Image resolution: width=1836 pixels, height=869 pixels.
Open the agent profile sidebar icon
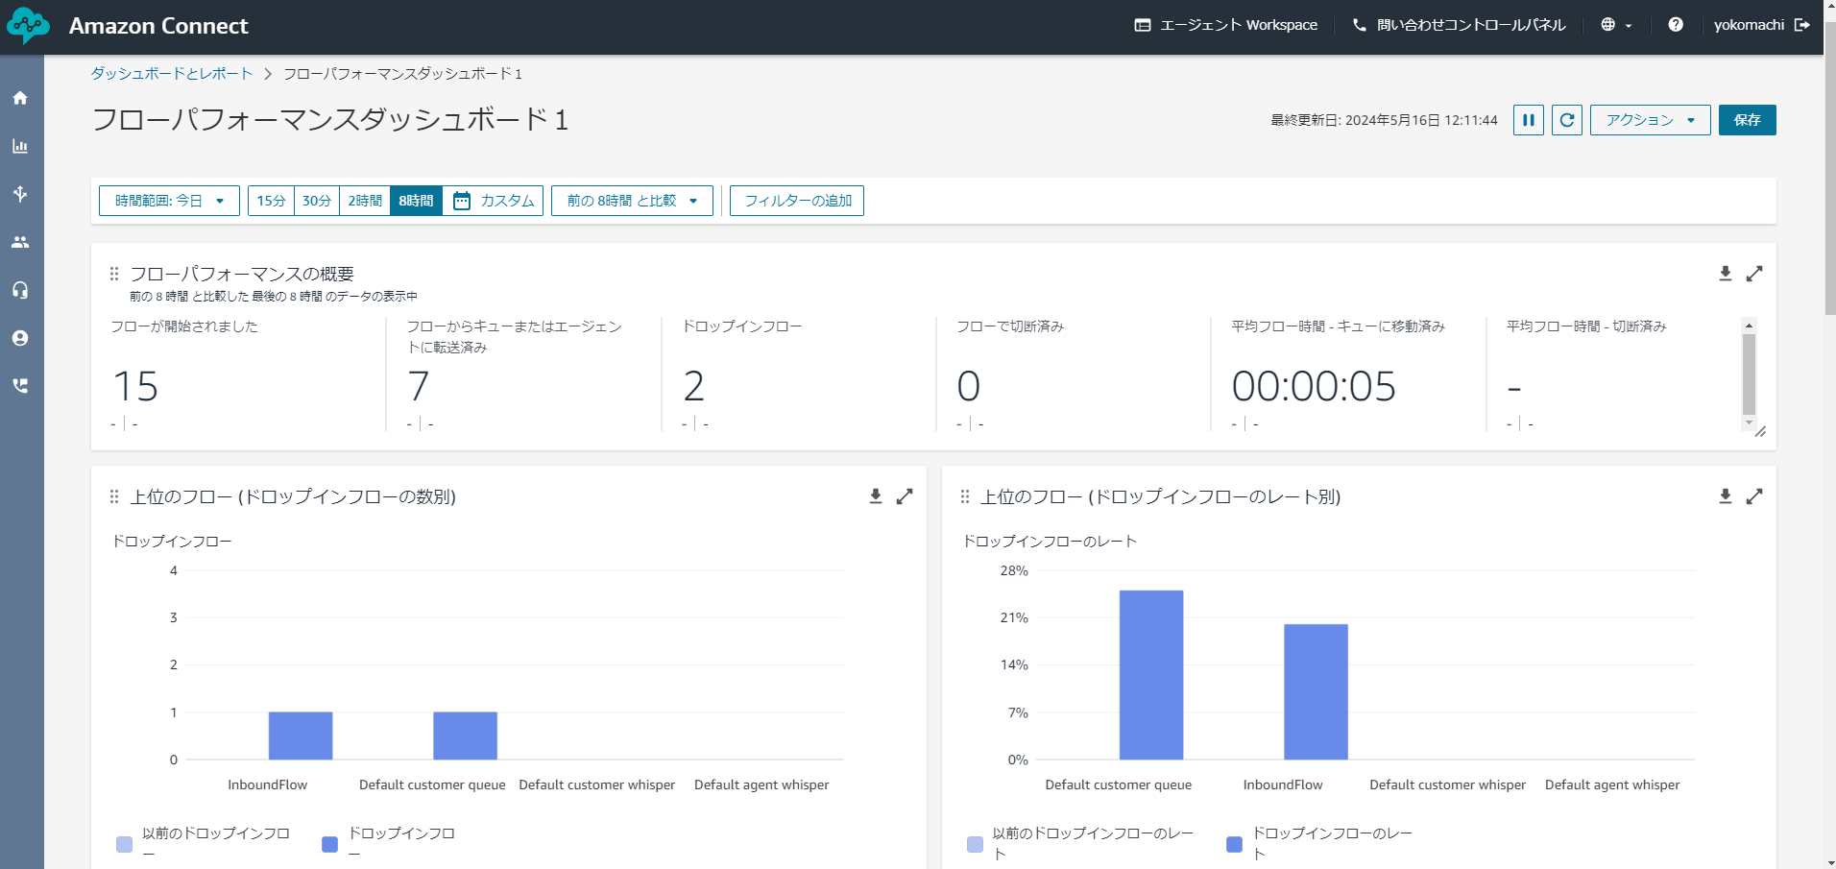tap(20, 338)
